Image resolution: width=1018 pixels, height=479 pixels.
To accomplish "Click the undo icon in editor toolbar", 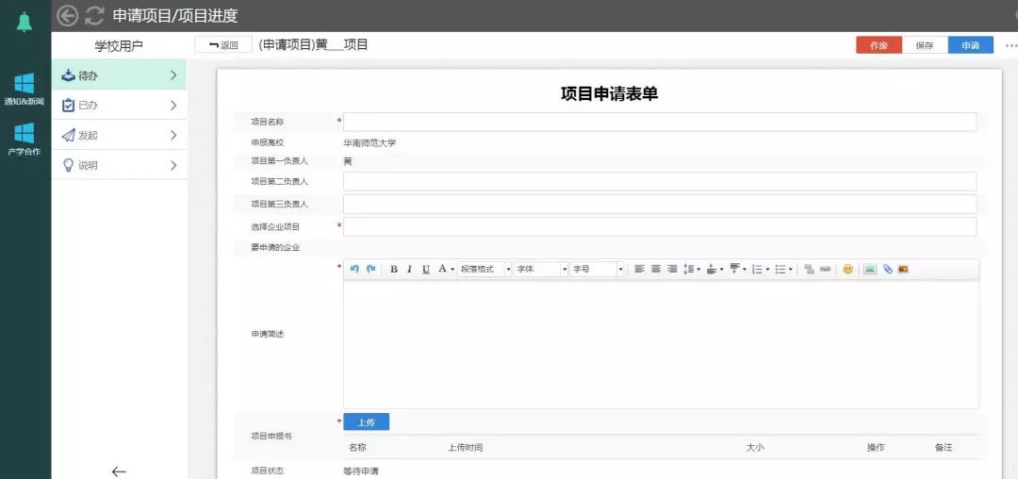I will (354, 269).
